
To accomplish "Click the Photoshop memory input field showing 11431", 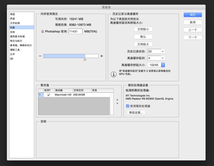I will [x=75, y=31].
